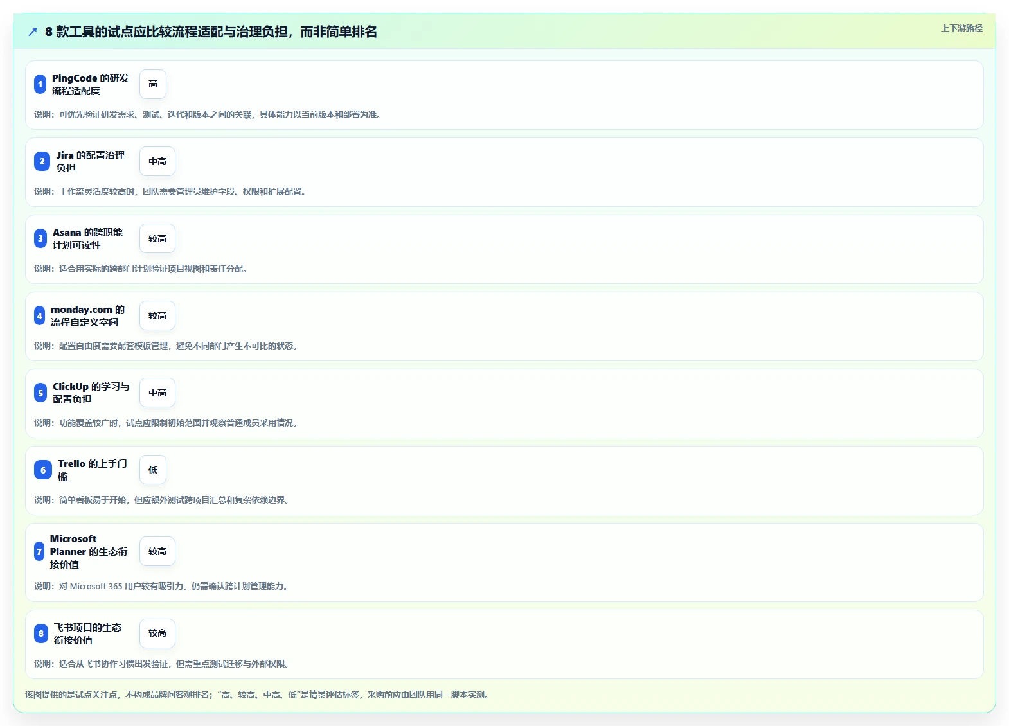Click the note starting 工作流灵活度较高时
1009x726 pixels.
tap(171, 191)
